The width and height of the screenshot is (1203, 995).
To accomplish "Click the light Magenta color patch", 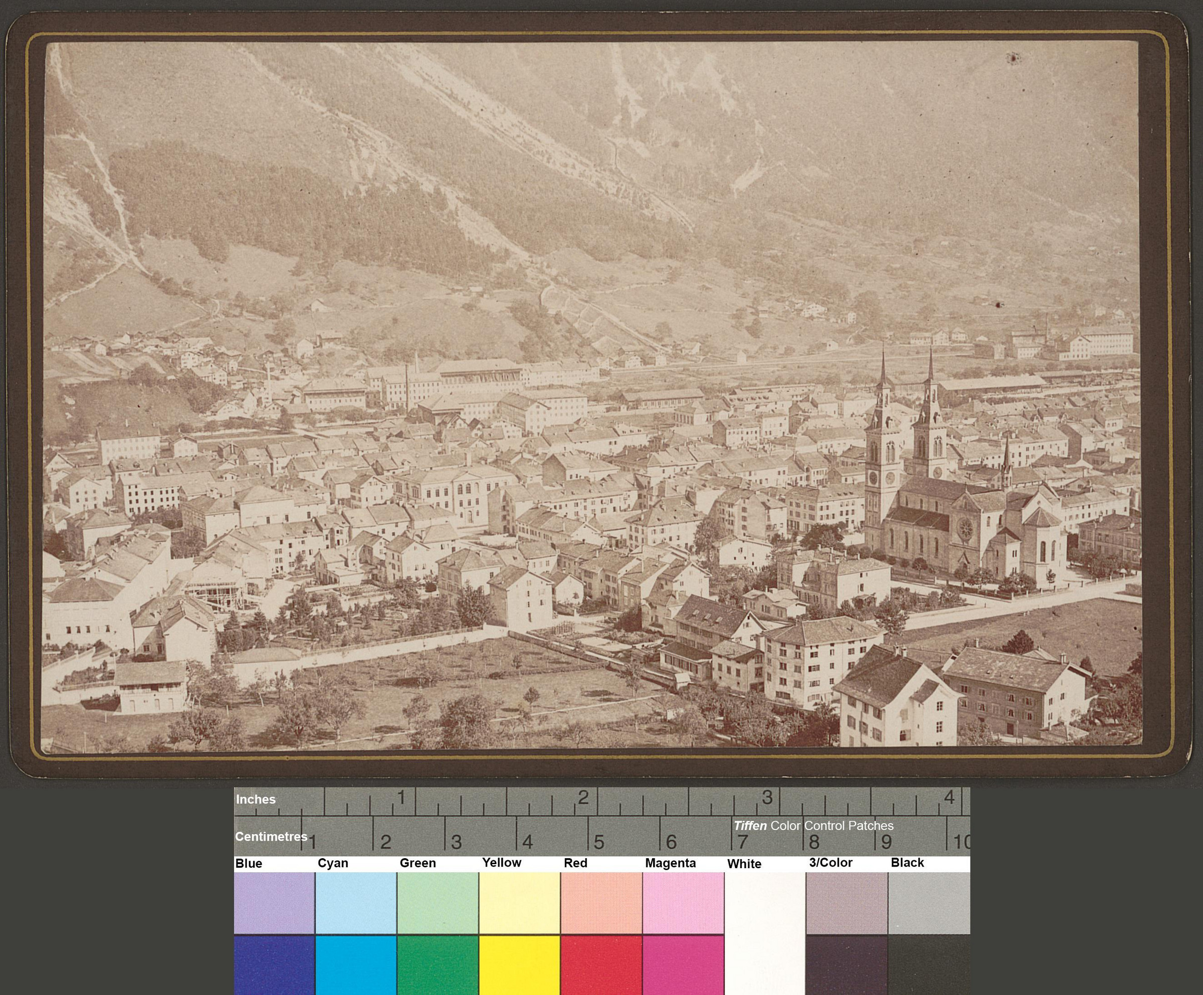I will [683, 903].
